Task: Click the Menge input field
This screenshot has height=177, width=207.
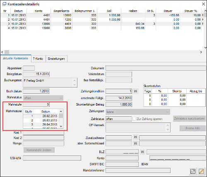Action: click(43, 144)
